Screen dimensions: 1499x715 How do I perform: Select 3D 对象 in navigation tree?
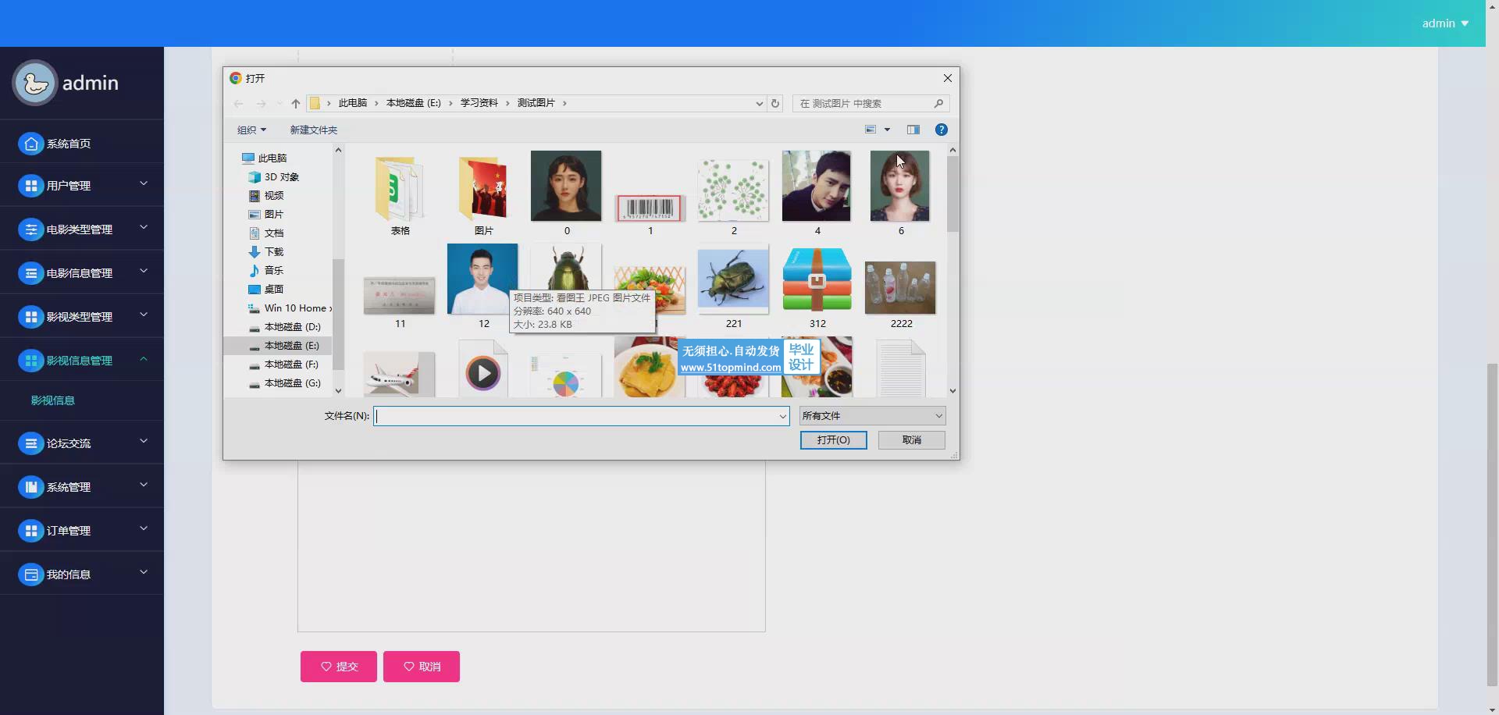pyautogui.click(x=273, y=177)
